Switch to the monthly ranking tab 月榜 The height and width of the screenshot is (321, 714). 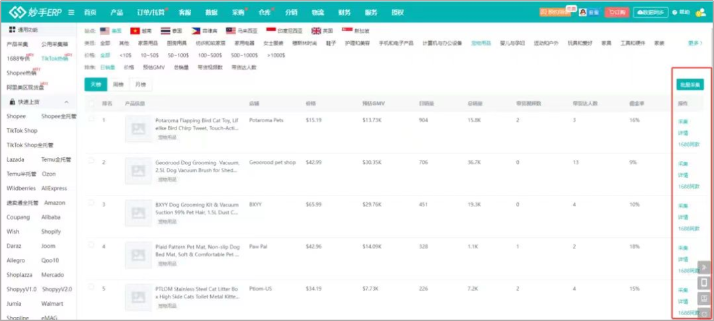tap(140, 85)
